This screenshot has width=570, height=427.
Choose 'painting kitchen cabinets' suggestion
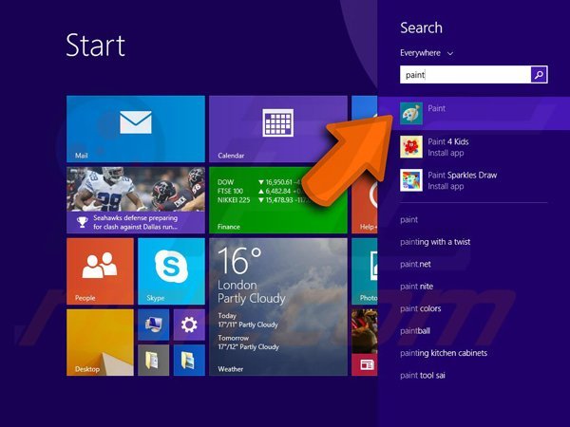[444, 353]
